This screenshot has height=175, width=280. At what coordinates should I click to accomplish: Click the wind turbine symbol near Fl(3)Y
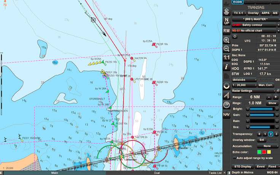20,137
